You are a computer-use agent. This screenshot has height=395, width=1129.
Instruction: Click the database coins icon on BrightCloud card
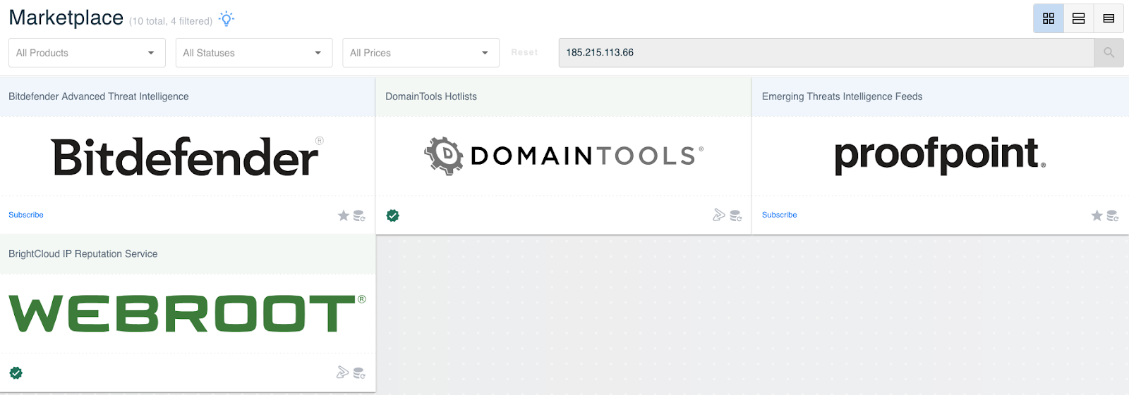pyautogui.click(x=359, y=372)
